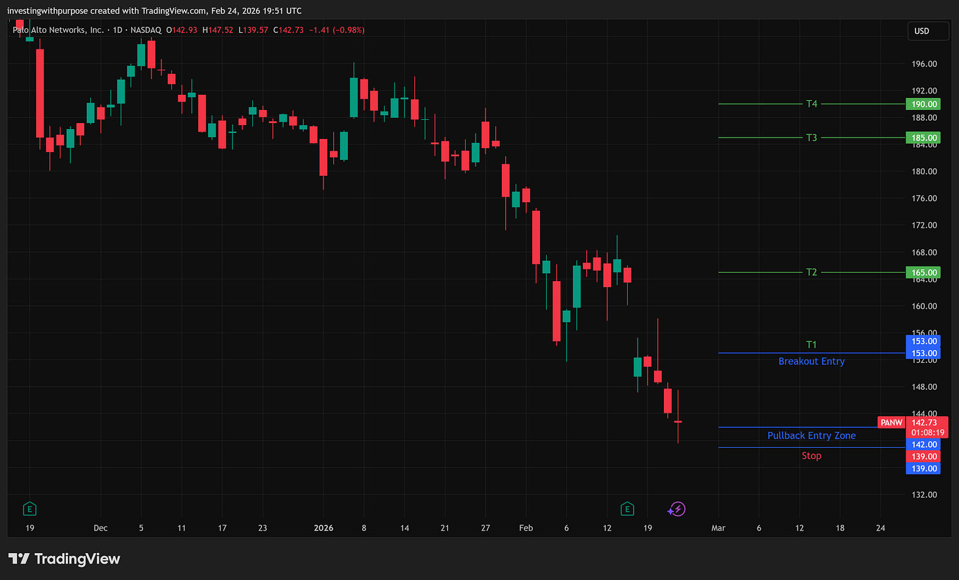The image size is (959, 580).
Task: Click the purple lightning event icon
Action: [x=676, y=509]
